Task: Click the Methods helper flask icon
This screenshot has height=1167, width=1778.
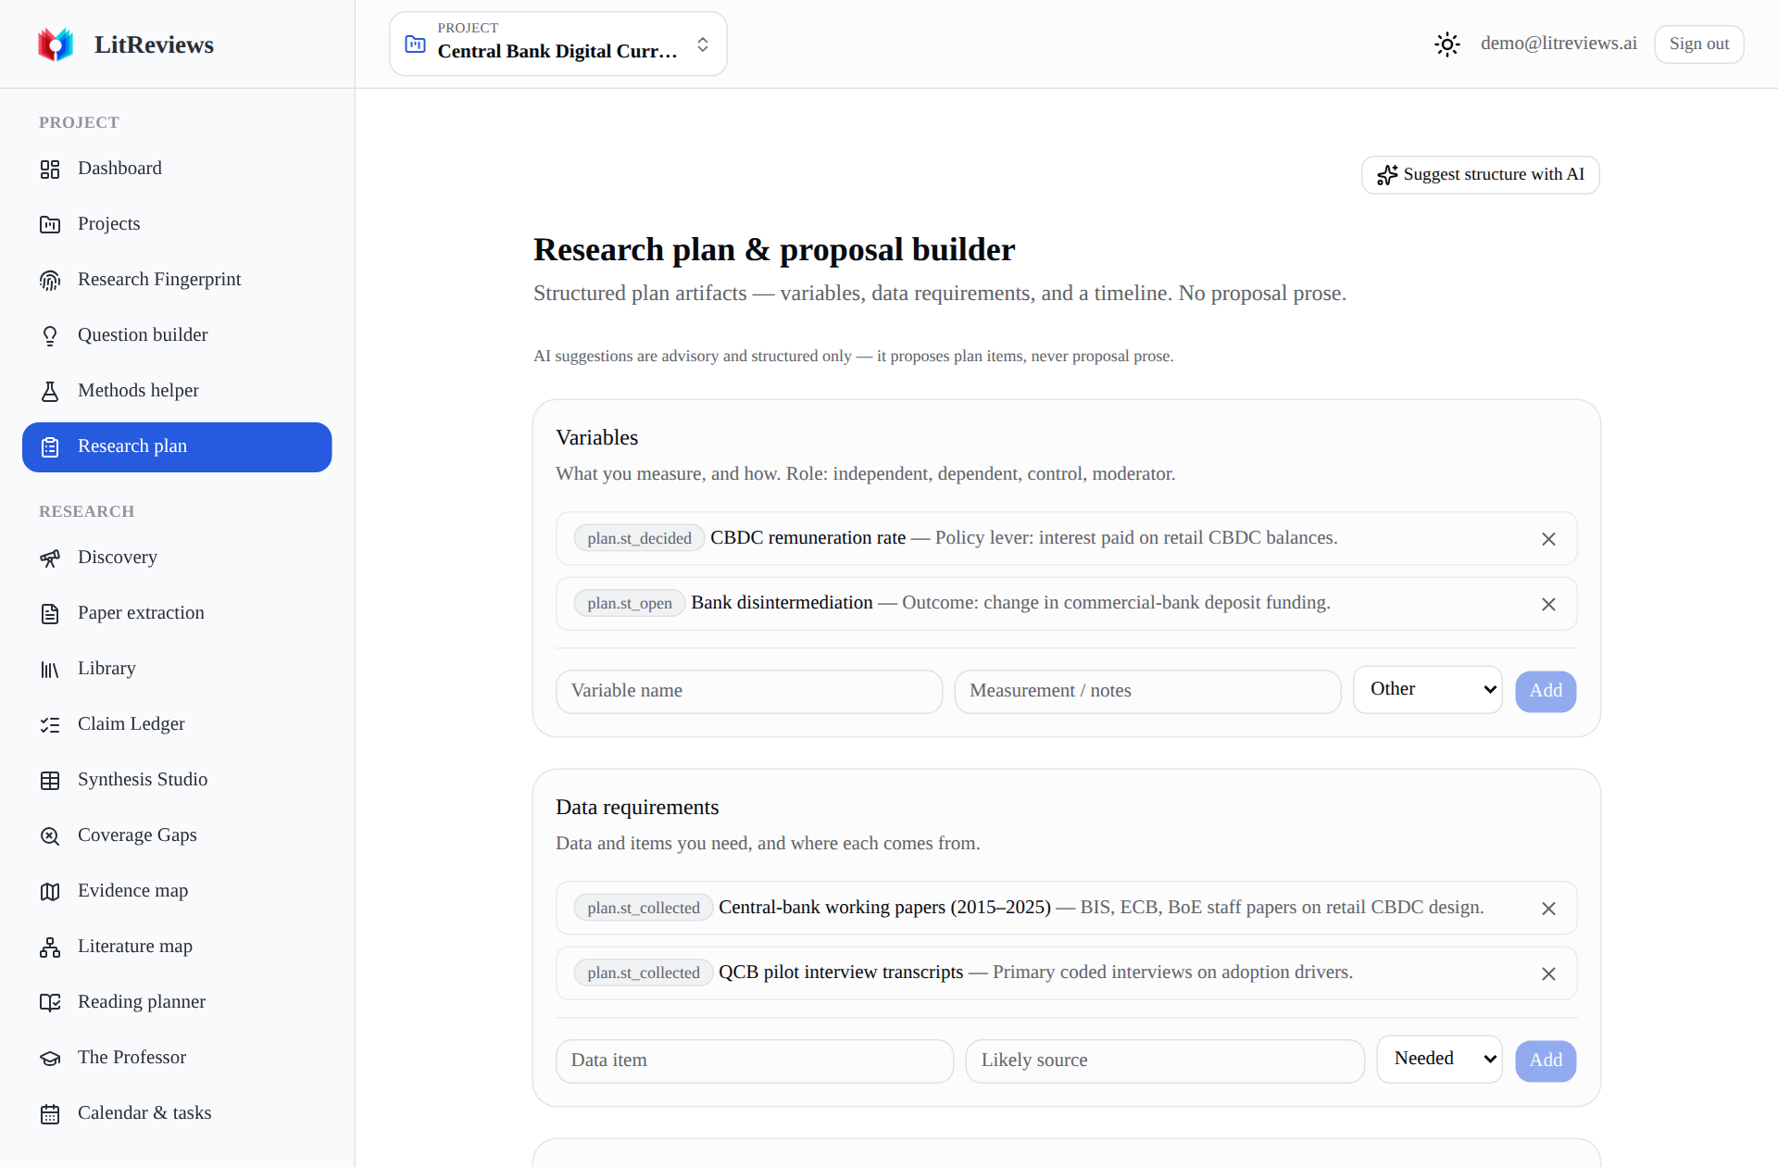Action: tap(50, 391)
